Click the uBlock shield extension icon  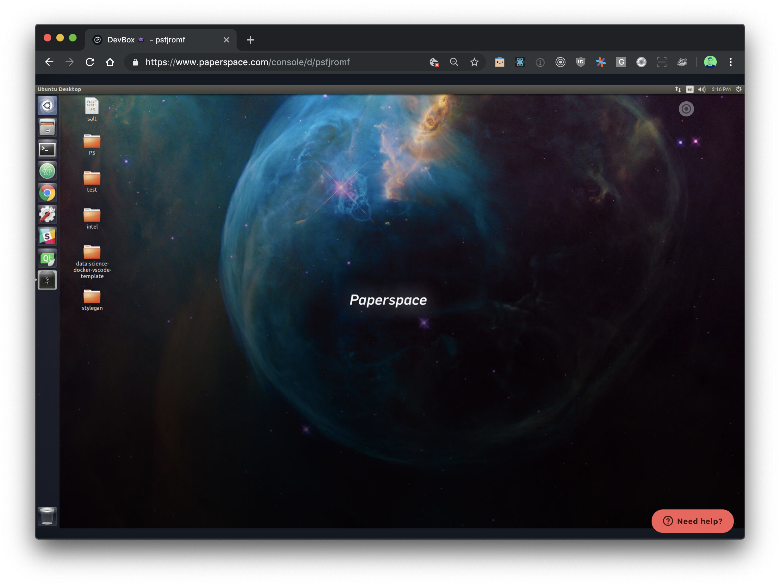tap(580, 62)
